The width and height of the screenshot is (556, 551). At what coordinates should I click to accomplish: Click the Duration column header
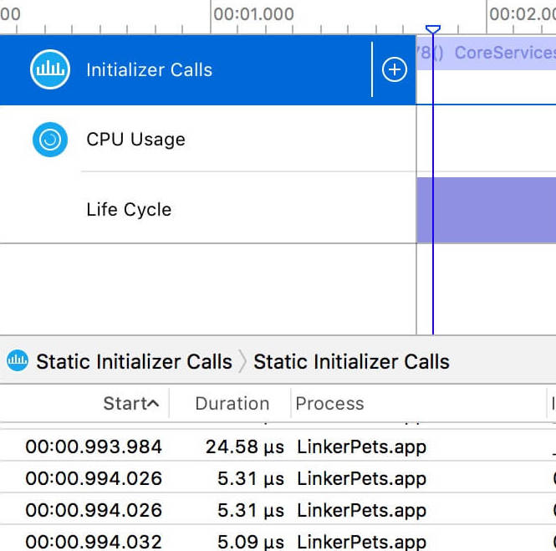232,403
